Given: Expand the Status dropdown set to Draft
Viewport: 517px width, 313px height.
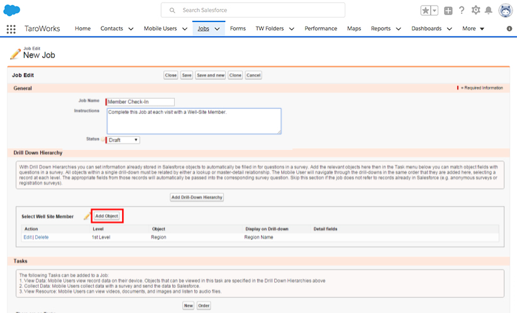Looking at the screenshot, I should pos(123,140).
